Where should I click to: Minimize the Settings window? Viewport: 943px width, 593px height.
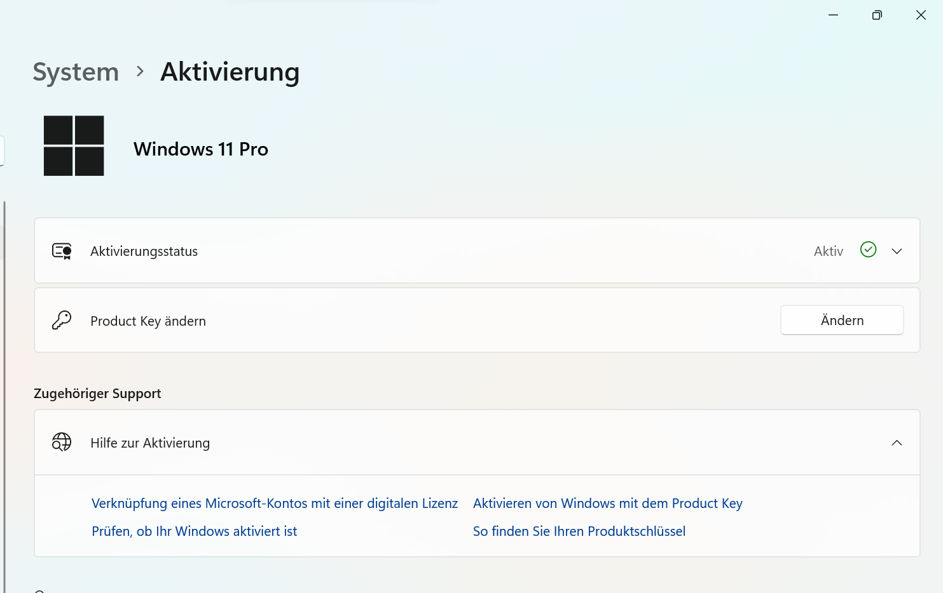(833, 15)
